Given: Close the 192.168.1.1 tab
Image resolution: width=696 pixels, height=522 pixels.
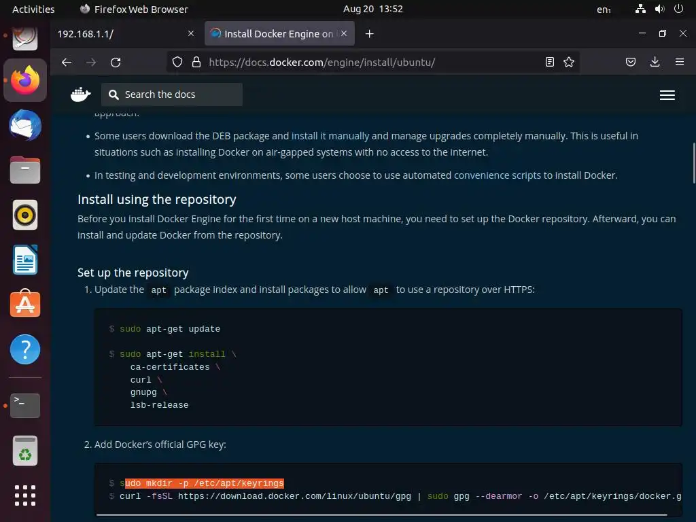Looking at the screenshot, I should click(x=191, y=33).
